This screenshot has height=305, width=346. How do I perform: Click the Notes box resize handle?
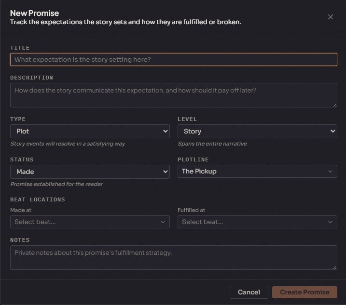point(334,266)
